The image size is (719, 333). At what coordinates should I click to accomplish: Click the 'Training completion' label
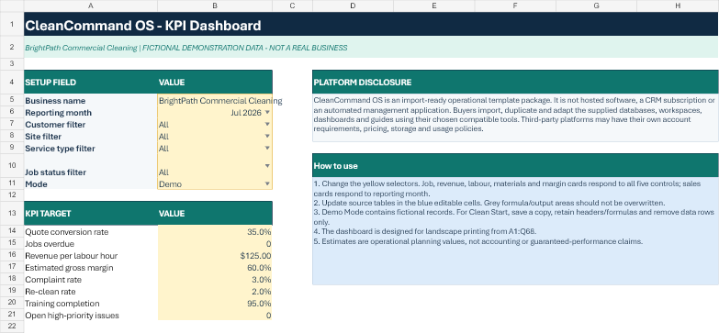tap(62, 304)
